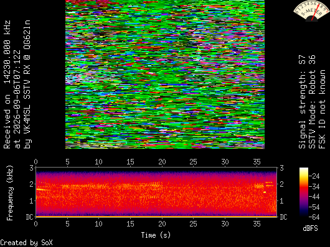Select the 'Received on 14230.000 kHz' text
The image size is (330, 247).
click(7, 84)
